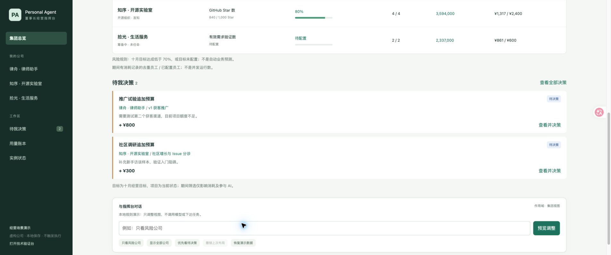Click 打开技术验证台 link
611x255 pixels.
(22, 243)
